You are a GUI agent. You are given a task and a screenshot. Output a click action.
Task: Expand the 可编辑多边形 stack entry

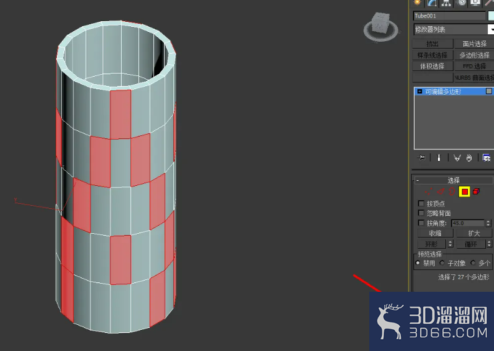pyautogui.click(x=419, y=91)
